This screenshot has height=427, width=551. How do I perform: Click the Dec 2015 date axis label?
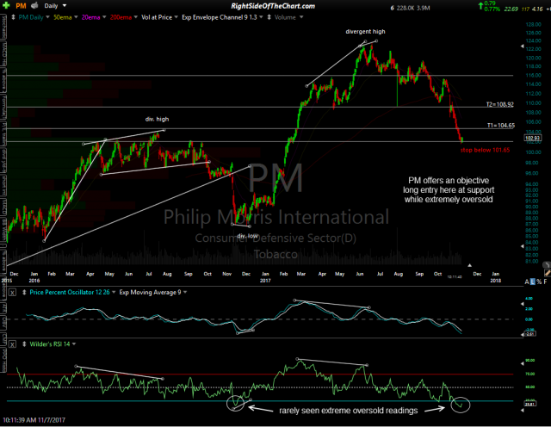point(9,277)
